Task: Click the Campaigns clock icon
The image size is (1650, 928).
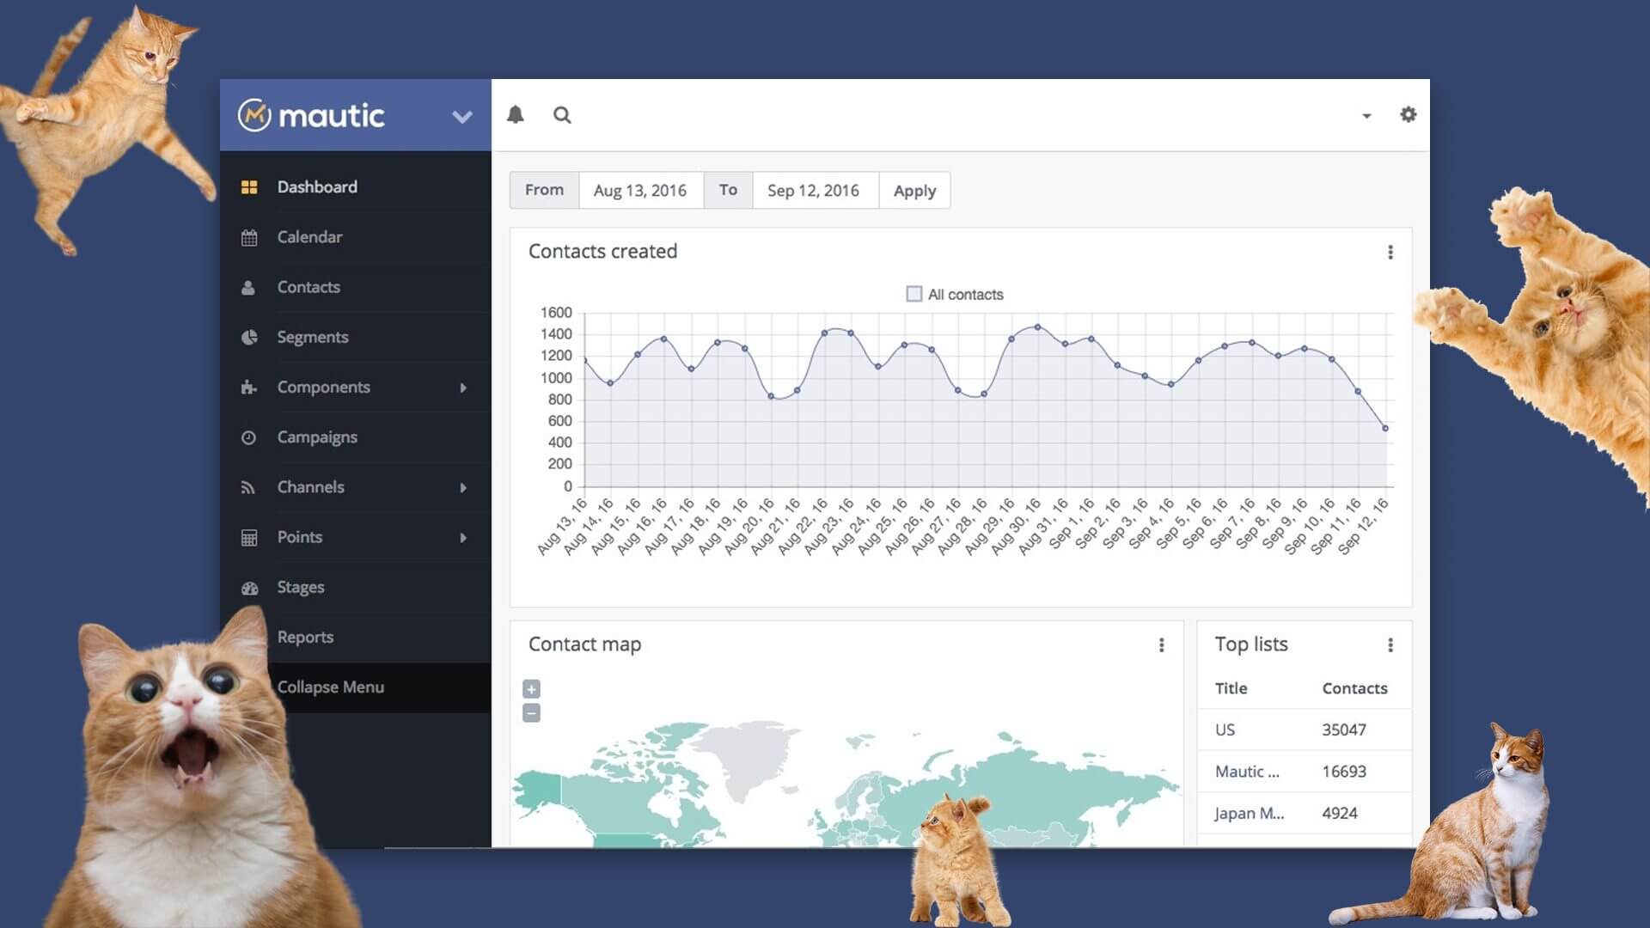Action: (x=248, y=437)
